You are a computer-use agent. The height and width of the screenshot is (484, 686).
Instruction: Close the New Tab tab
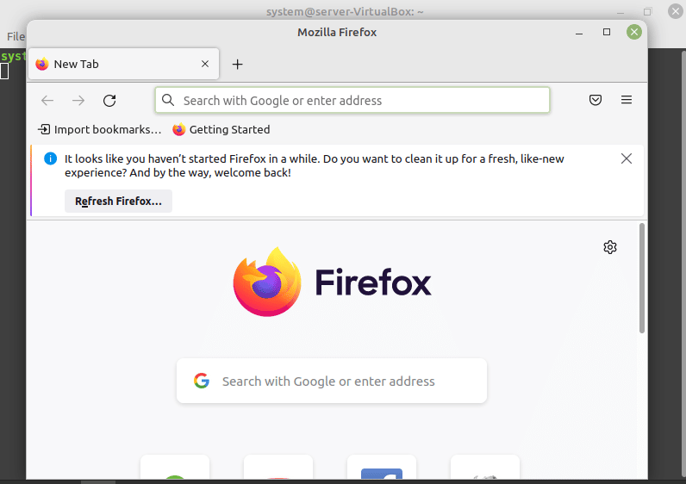[205, 64]
